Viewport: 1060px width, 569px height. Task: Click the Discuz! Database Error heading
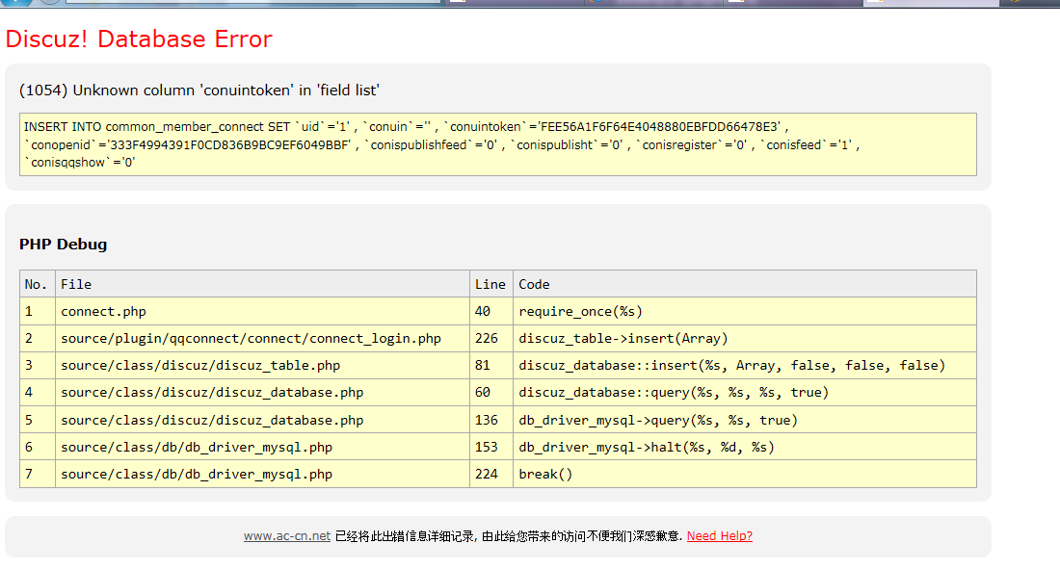point(139,39)
